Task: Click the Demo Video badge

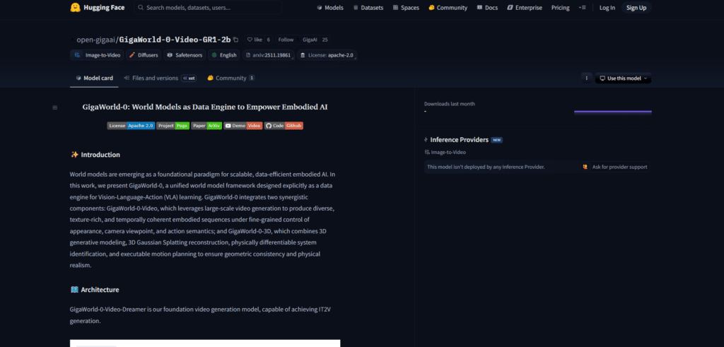Action: 243,126
